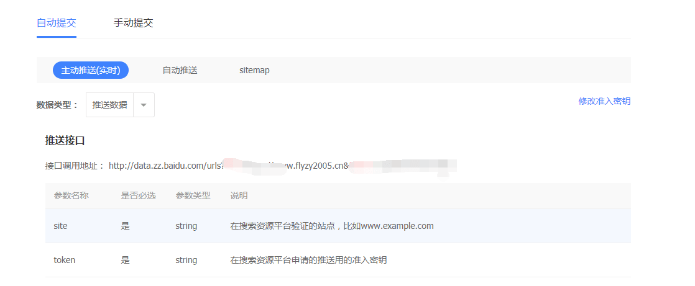Open the 数据类型 select box showing 推送数据

click(120, 105)
